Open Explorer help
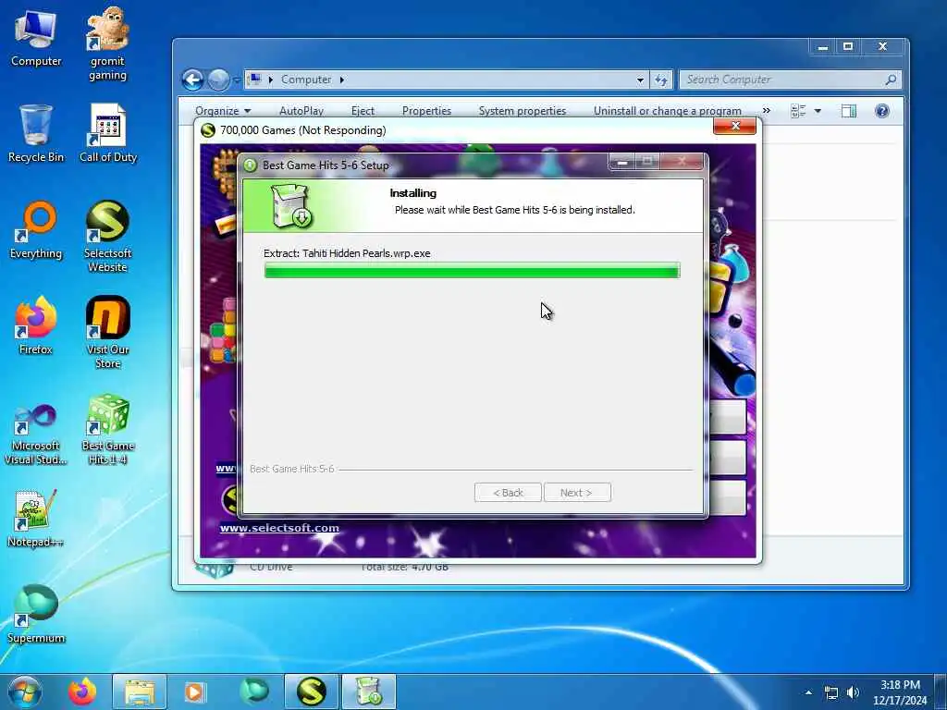This screenshot has height=710, width=947. (881, 111)
